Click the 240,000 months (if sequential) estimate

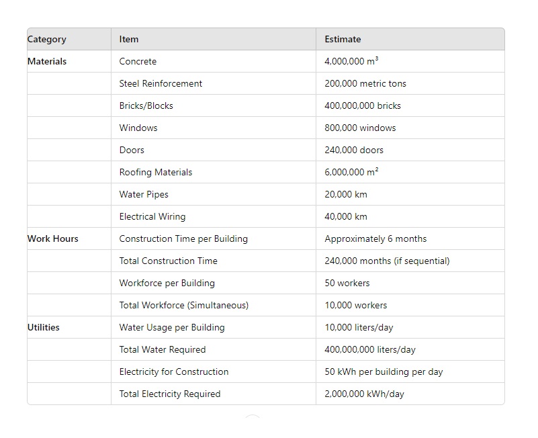[387, 261]
